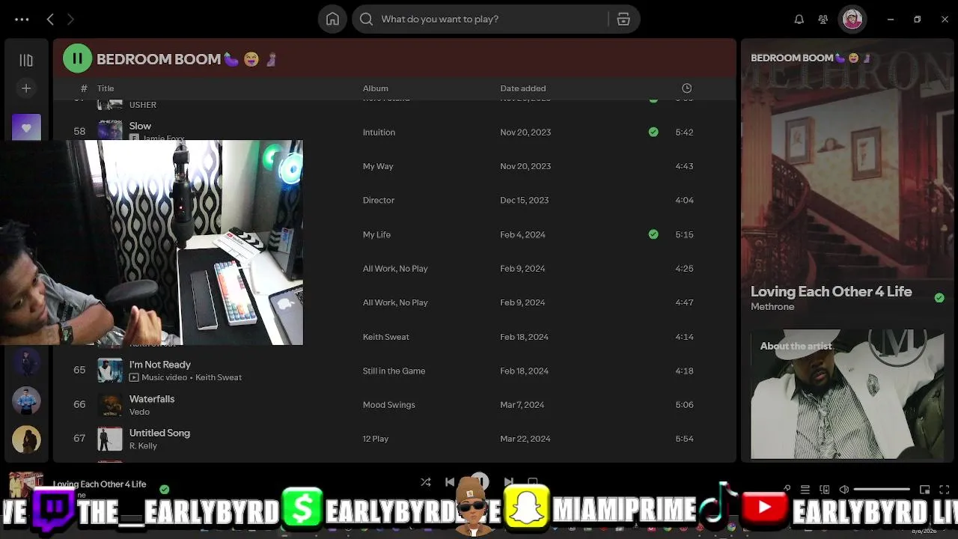The width and height of the screenshot is (958, 539).
Task: Open Liked Songs from the sidebar
Action: click(26, 127)
